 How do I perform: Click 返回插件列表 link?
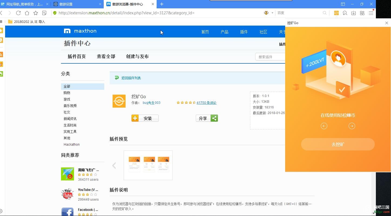[131, 78]
